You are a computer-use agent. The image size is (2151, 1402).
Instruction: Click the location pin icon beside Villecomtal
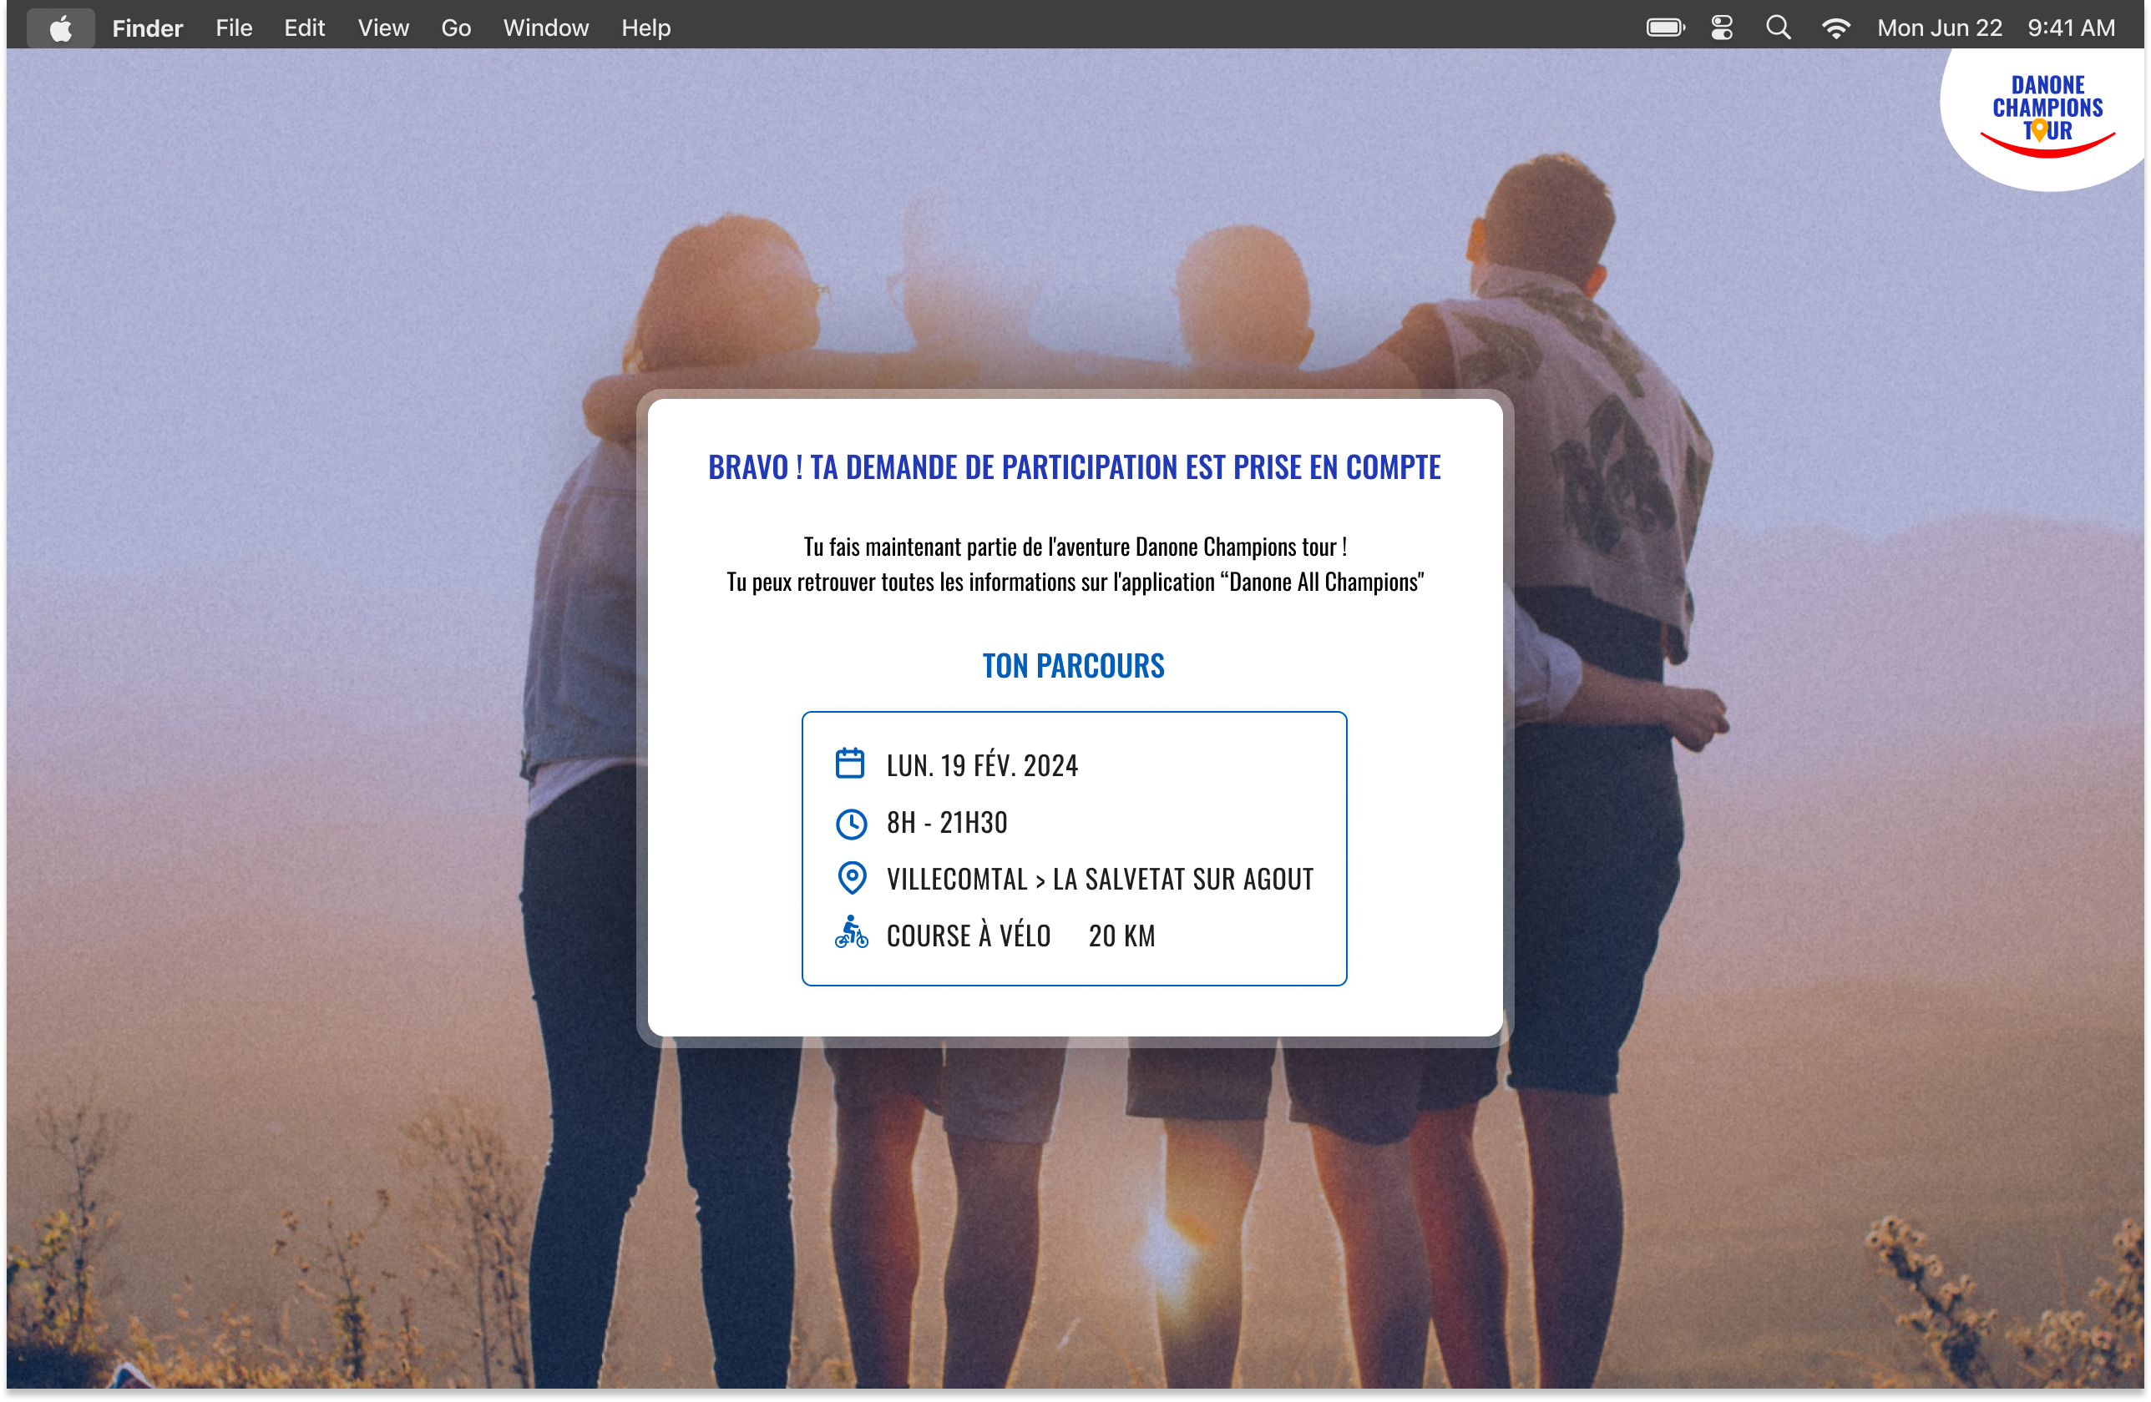[x=852, y=878]
